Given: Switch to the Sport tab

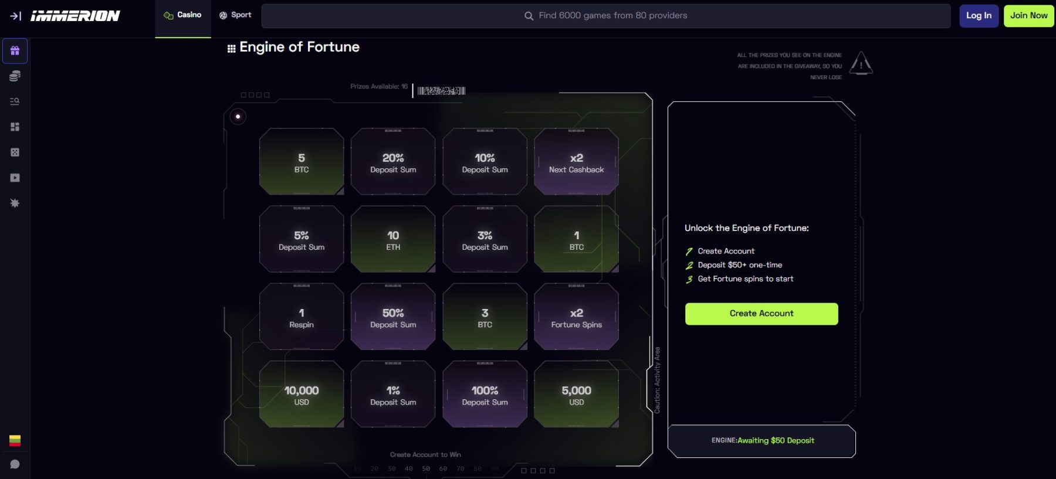Looking at the screenshot, I should pyautogui.click(x=235, y=15).
